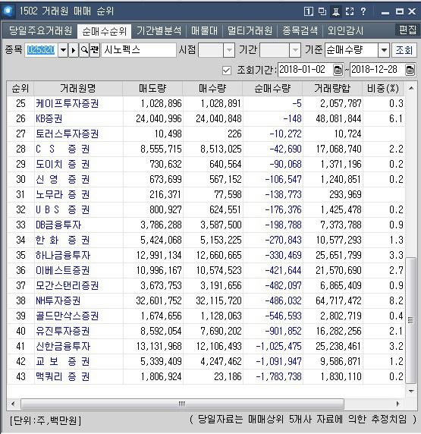Expand the 기준 순매수량 dropdown
The image size is (421, 434).
(384, 50)
